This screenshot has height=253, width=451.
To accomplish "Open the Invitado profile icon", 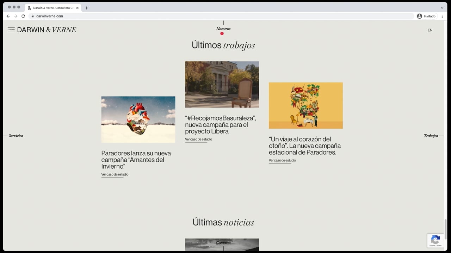I will coord(419,16).
